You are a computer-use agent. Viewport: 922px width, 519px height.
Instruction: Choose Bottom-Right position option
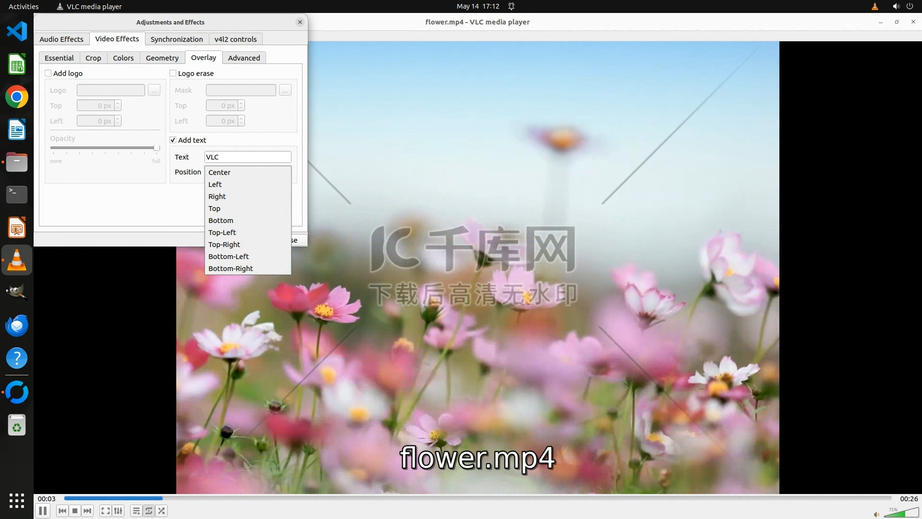(230, 269)
